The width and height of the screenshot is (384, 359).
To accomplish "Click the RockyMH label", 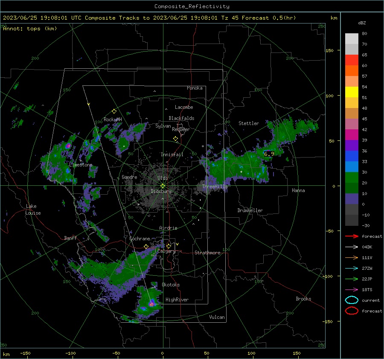I will coord(113,120).
